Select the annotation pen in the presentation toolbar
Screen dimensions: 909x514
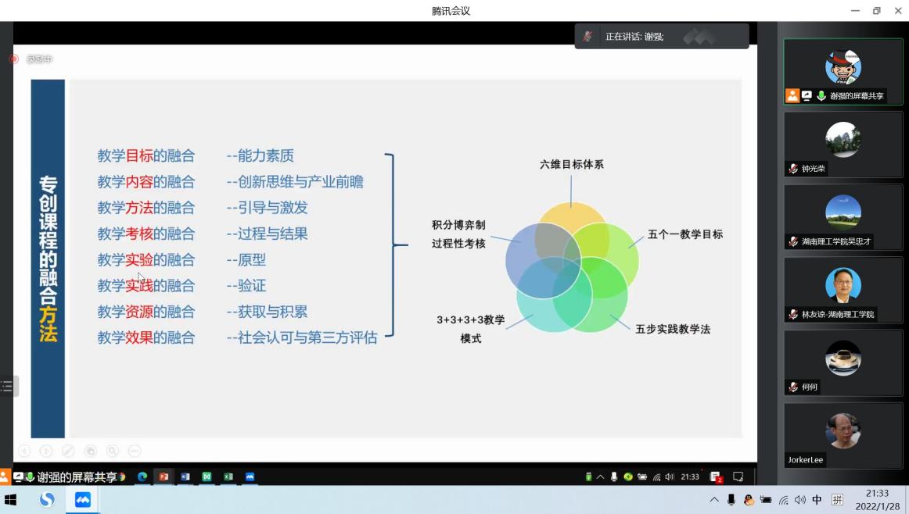pyautogui.click(x=68, y=450)
